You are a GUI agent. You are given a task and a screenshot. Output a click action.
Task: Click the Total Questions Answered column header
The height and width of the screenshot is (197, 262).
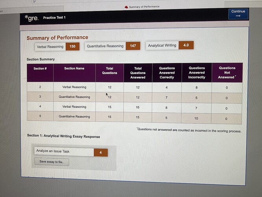click(x=138, y=73)
